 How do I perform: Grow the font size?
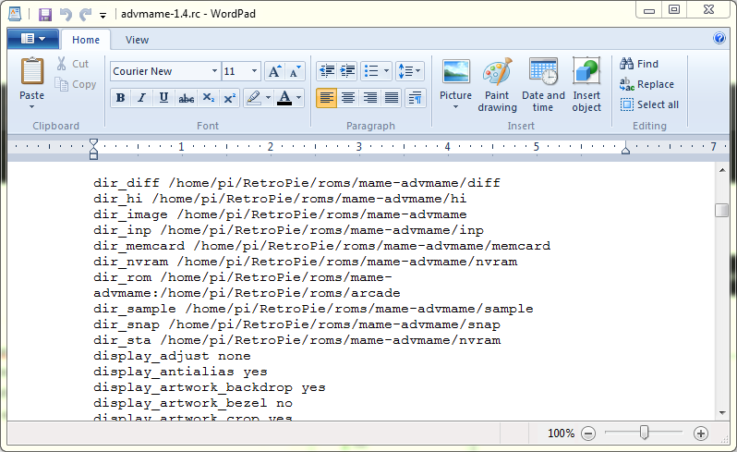274,71
